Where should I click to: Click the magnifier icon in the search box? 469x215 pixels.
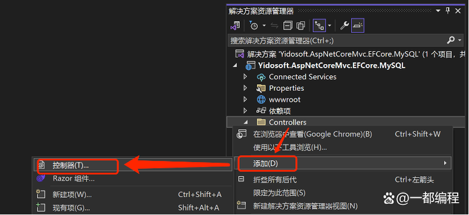451,40
